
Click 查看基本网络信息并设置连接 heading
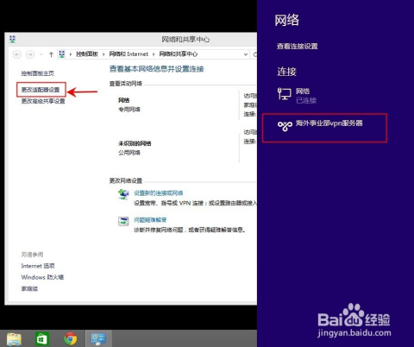pos(157,69)
